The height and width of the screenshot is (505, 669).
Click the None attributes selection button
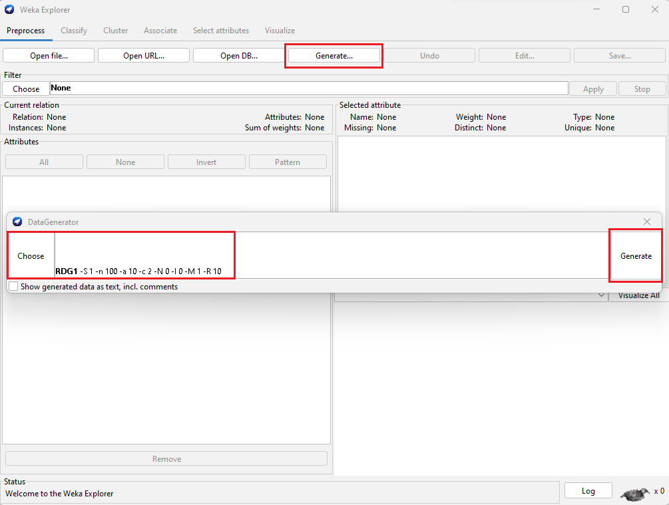(x=125, y=162)
